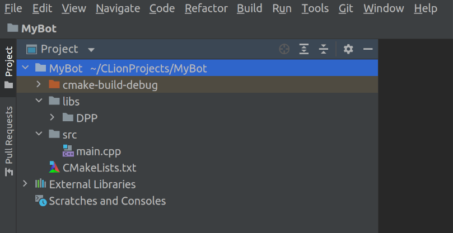Toggle the Project side tab

coord(8,67)
